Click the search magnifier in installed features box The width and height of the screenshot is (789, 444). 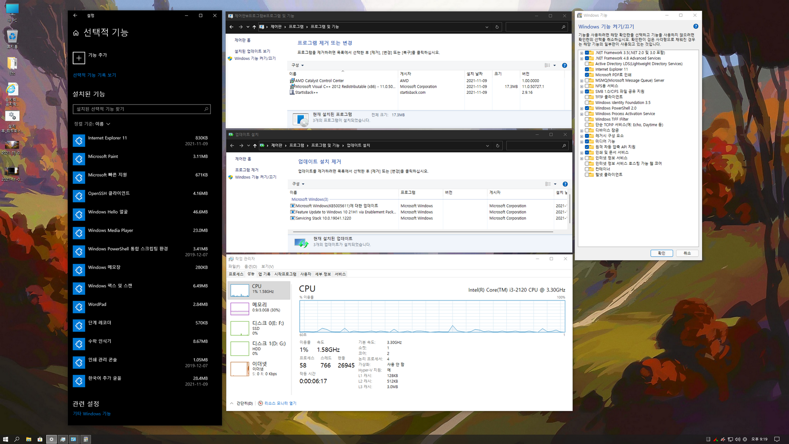point(206,109)
